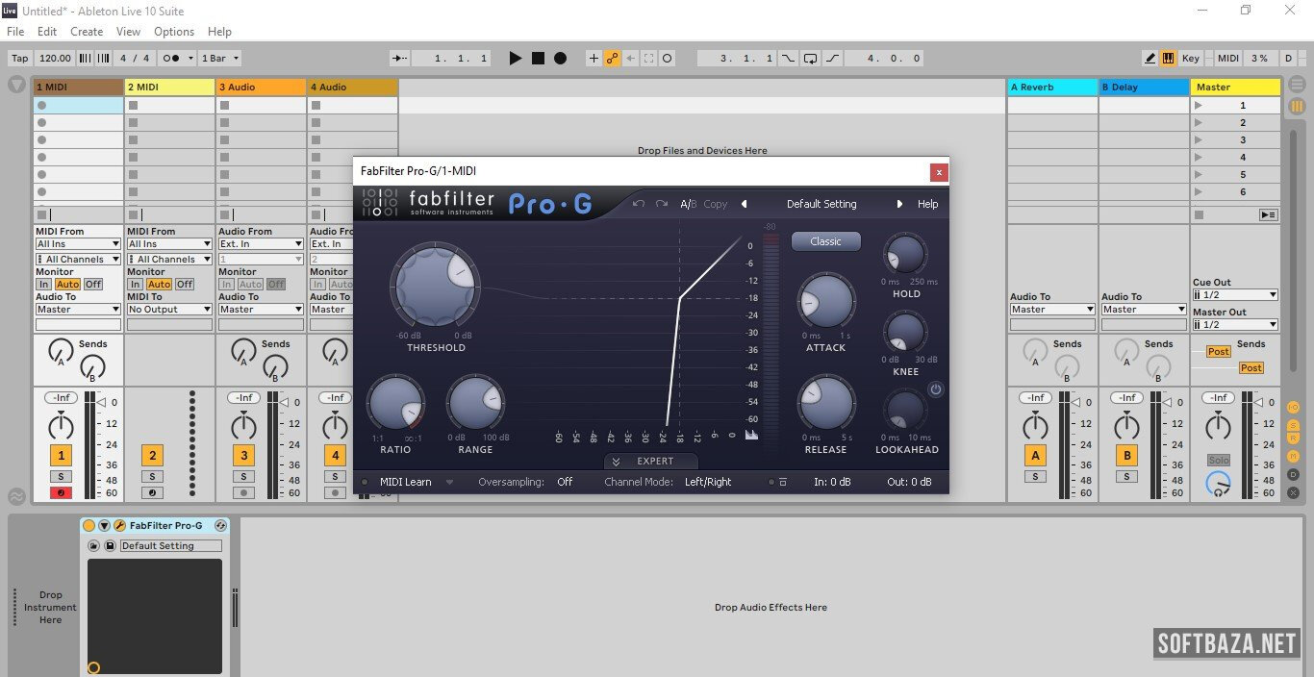This screenshot has height=677, width=1314.
Task: Open the Create menu
Action: point(87,32)
